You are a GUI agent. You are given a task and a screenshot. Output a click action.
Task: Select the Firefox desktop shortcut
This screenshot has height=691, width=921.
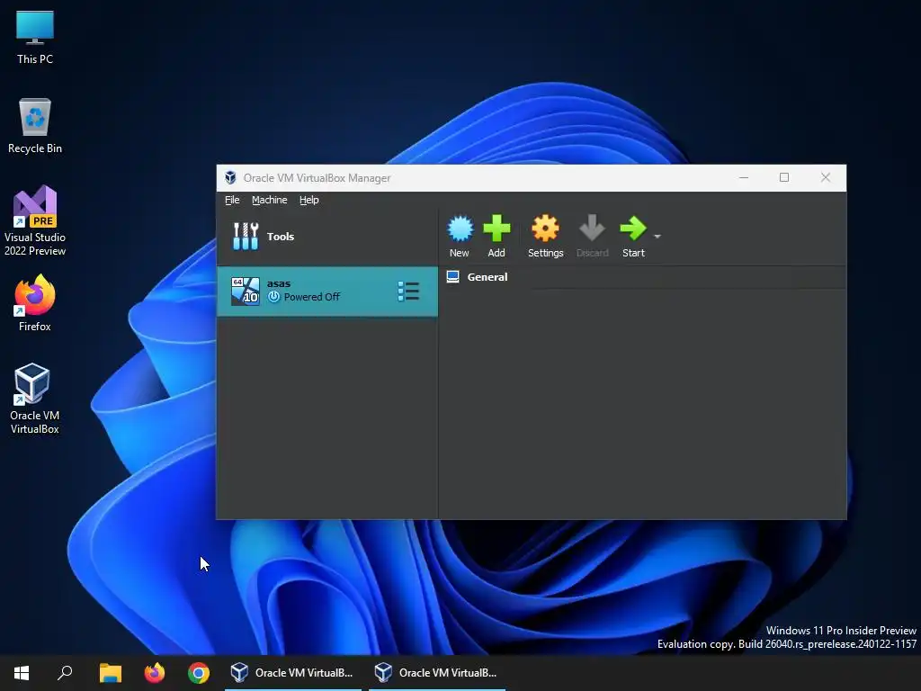pos(35,304)
